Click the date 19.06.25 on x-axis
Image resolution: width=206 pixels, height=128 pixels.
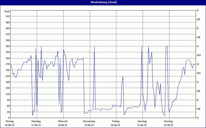click(89, 125)
